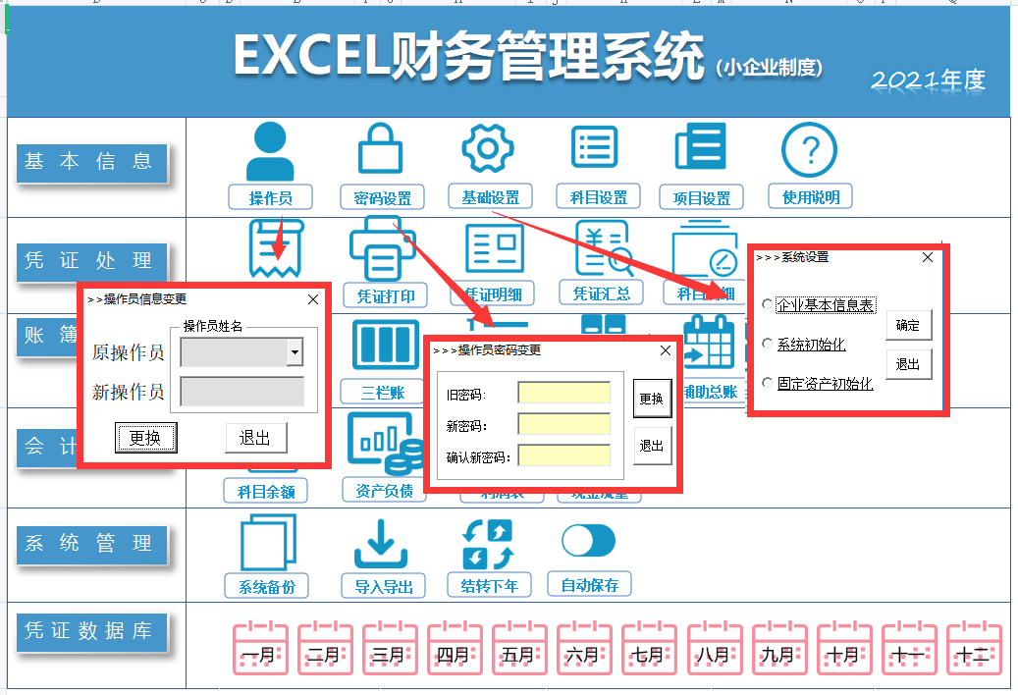Select the 凭证打印 printer icon
This screenshot has height=695, width=1018.
click(x=384, y=248)
